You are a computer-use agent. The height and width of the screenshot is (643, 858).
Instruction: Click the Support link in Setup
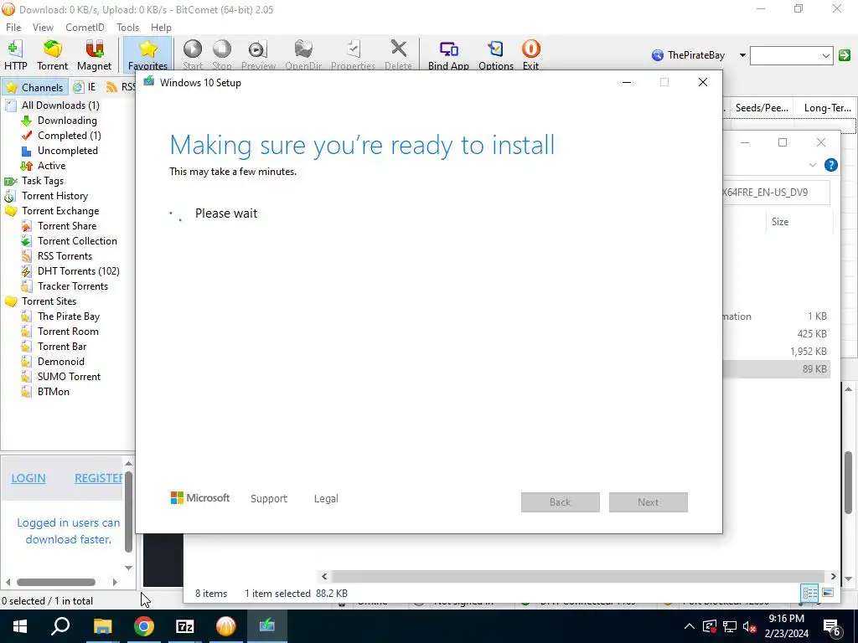pos(269,499)
